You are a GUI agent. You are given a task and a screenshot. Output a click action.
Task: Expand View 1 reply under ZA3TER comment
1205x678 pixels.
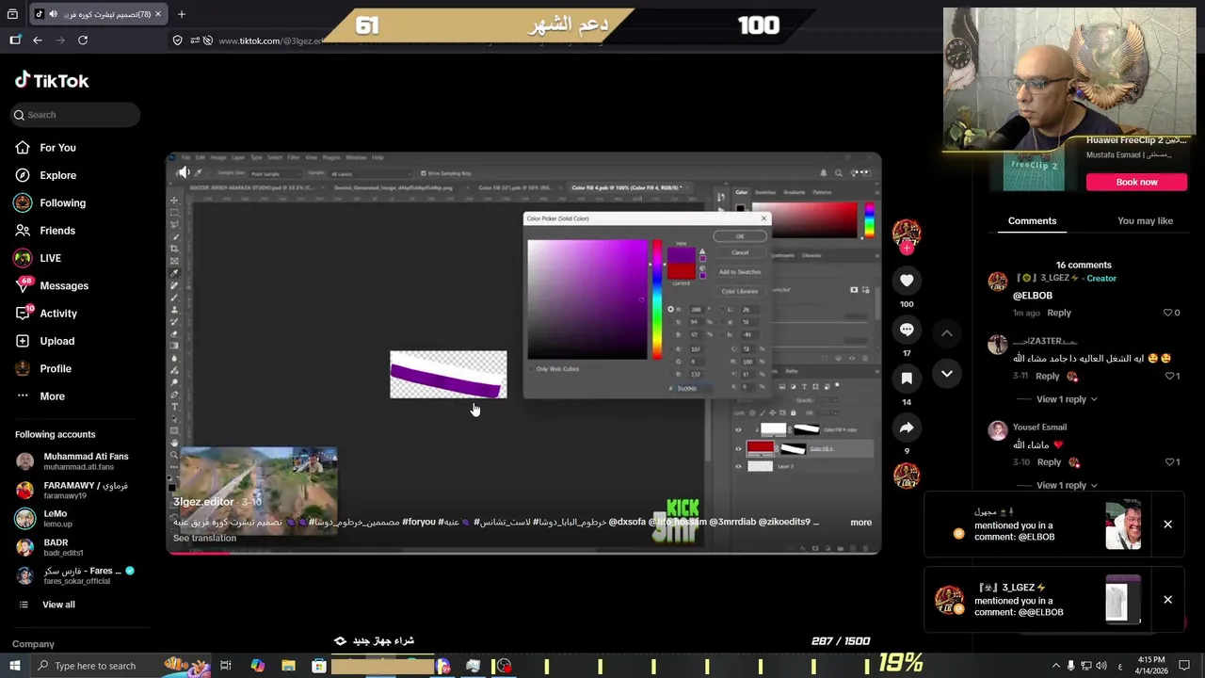point(1067,399)
